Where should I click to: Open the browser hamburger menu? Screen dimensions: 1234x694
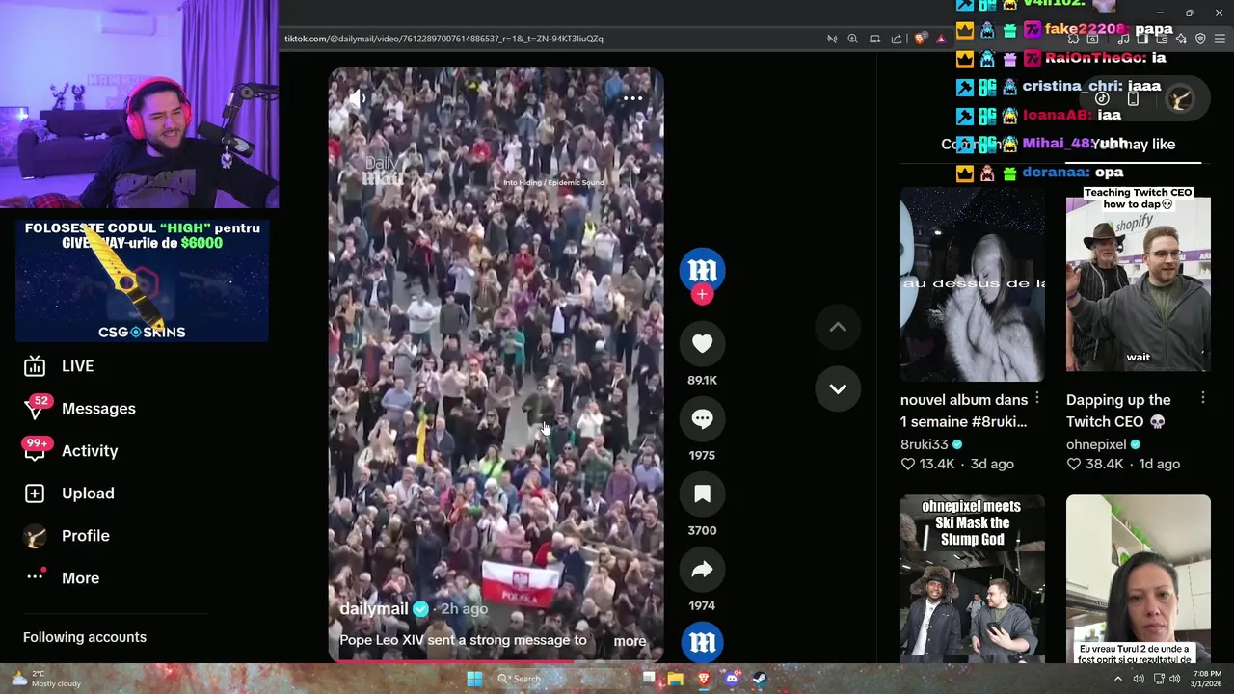click(1220, 39)
